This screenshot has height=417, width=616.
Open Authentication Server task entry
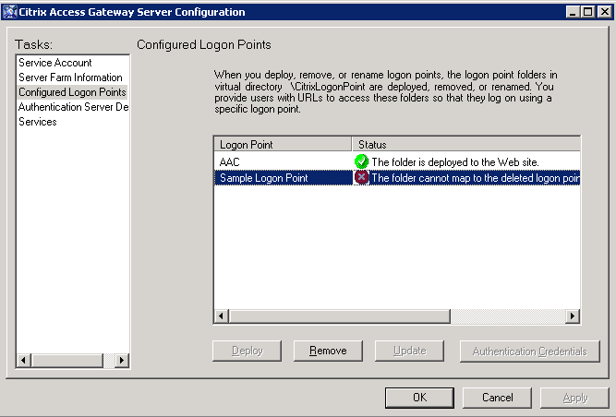[74, 107]
